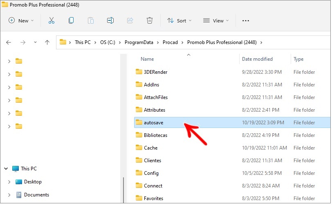Sort by the Type column header

pos(298,59)
